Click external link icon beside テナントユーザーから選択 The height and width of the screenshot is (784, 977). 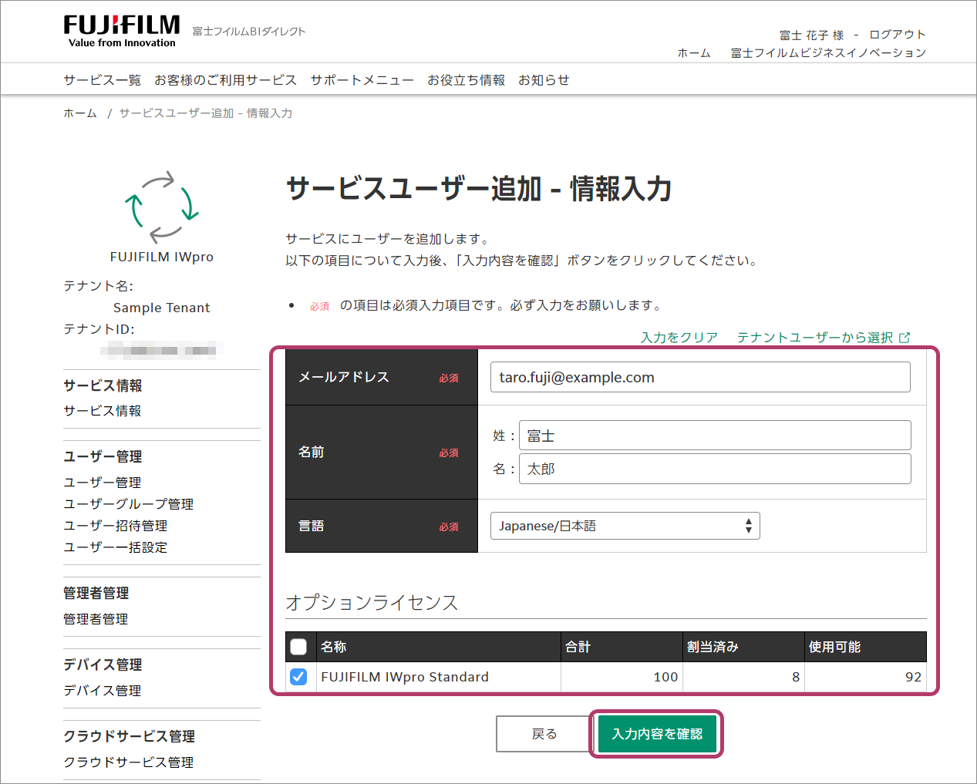point(905,338)
